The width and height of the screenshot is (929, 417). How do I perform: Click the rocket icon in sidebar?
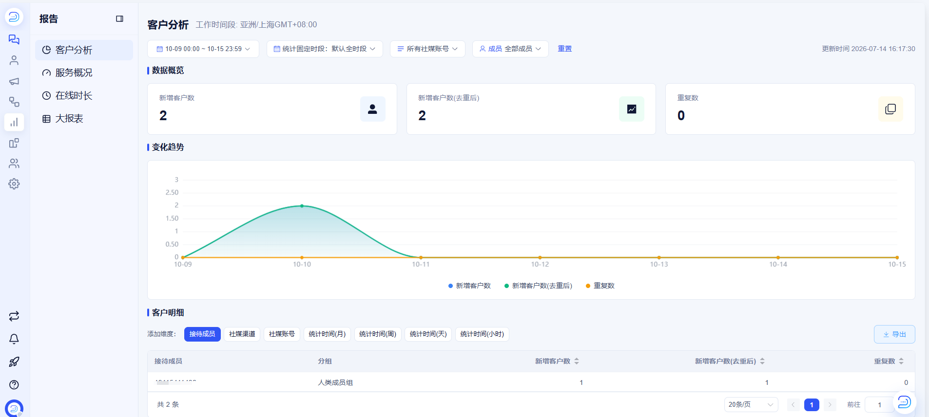[x=14, y=362]
